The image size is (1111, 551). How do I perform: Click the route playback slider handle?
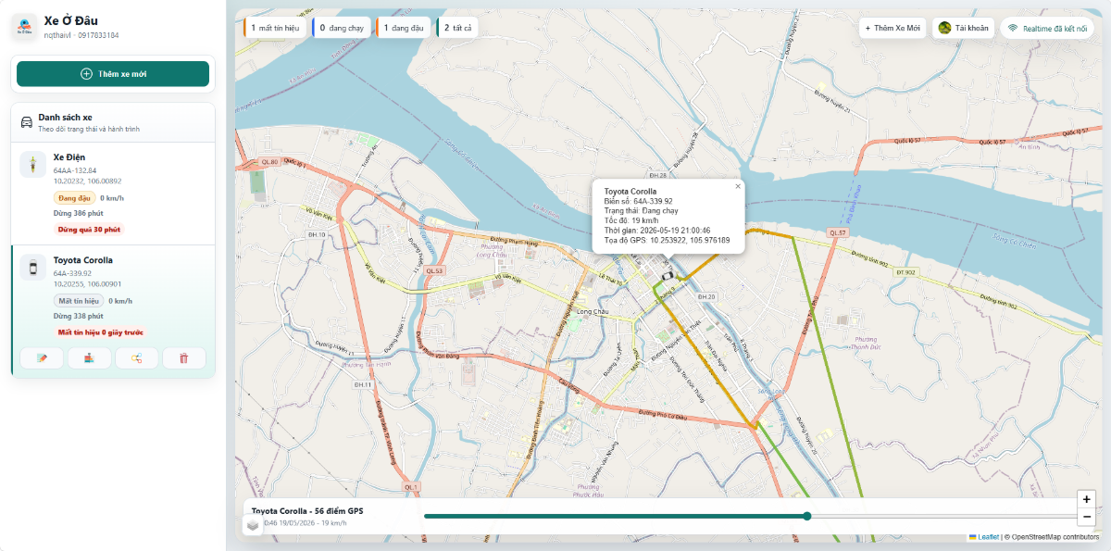pos(807,516)
